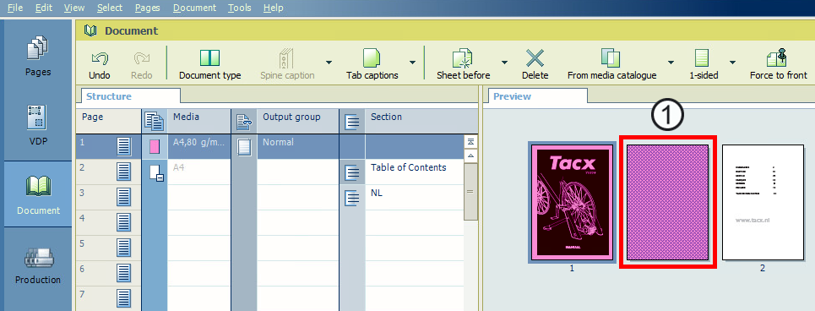Click the page icon in row 2
The width and height of the screenshot is (815, 311).
pos(124,172)
